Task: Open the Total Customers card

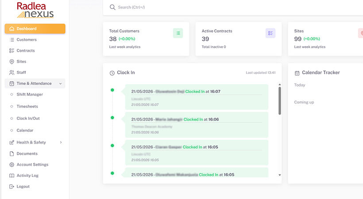Action: pyautogui.click(x=146, y=39)
